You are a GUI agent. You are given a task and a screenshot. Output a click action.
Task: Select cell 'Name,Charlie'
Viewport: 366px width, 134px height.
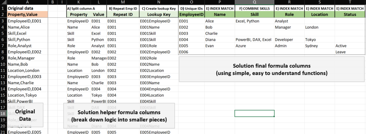point(27,83)
